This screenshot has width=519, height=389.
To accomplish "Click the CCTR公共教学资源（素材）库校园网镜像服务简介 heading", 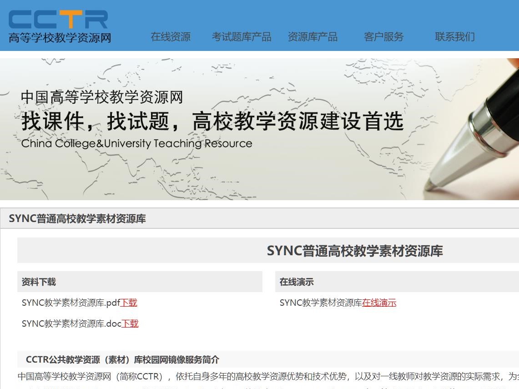I will tap(122, 359).
